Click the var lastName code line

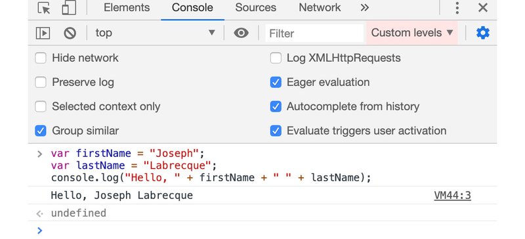pyautogui.click(x=134, y=165)
